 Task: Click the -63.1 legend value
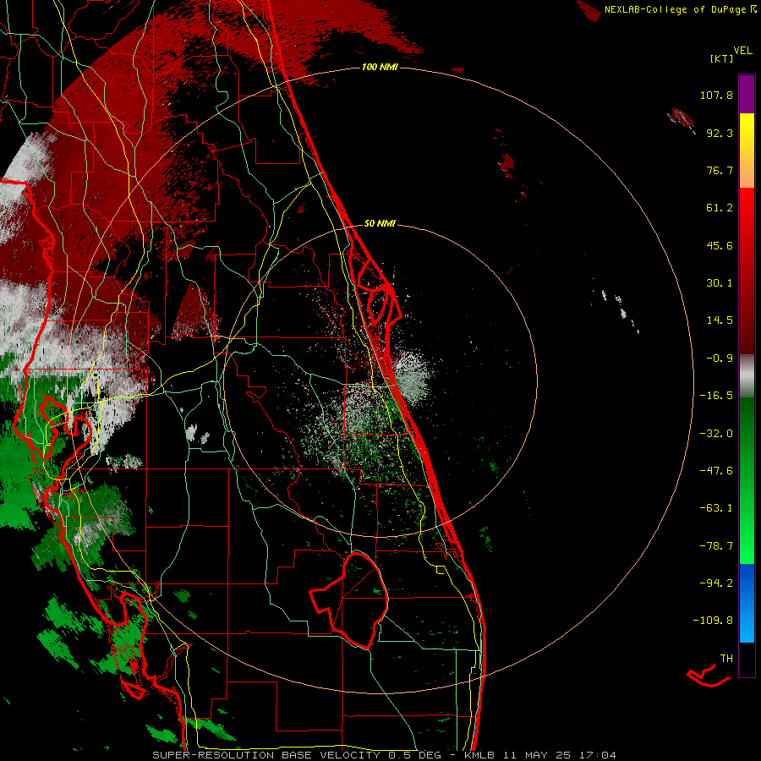(716, 508)
